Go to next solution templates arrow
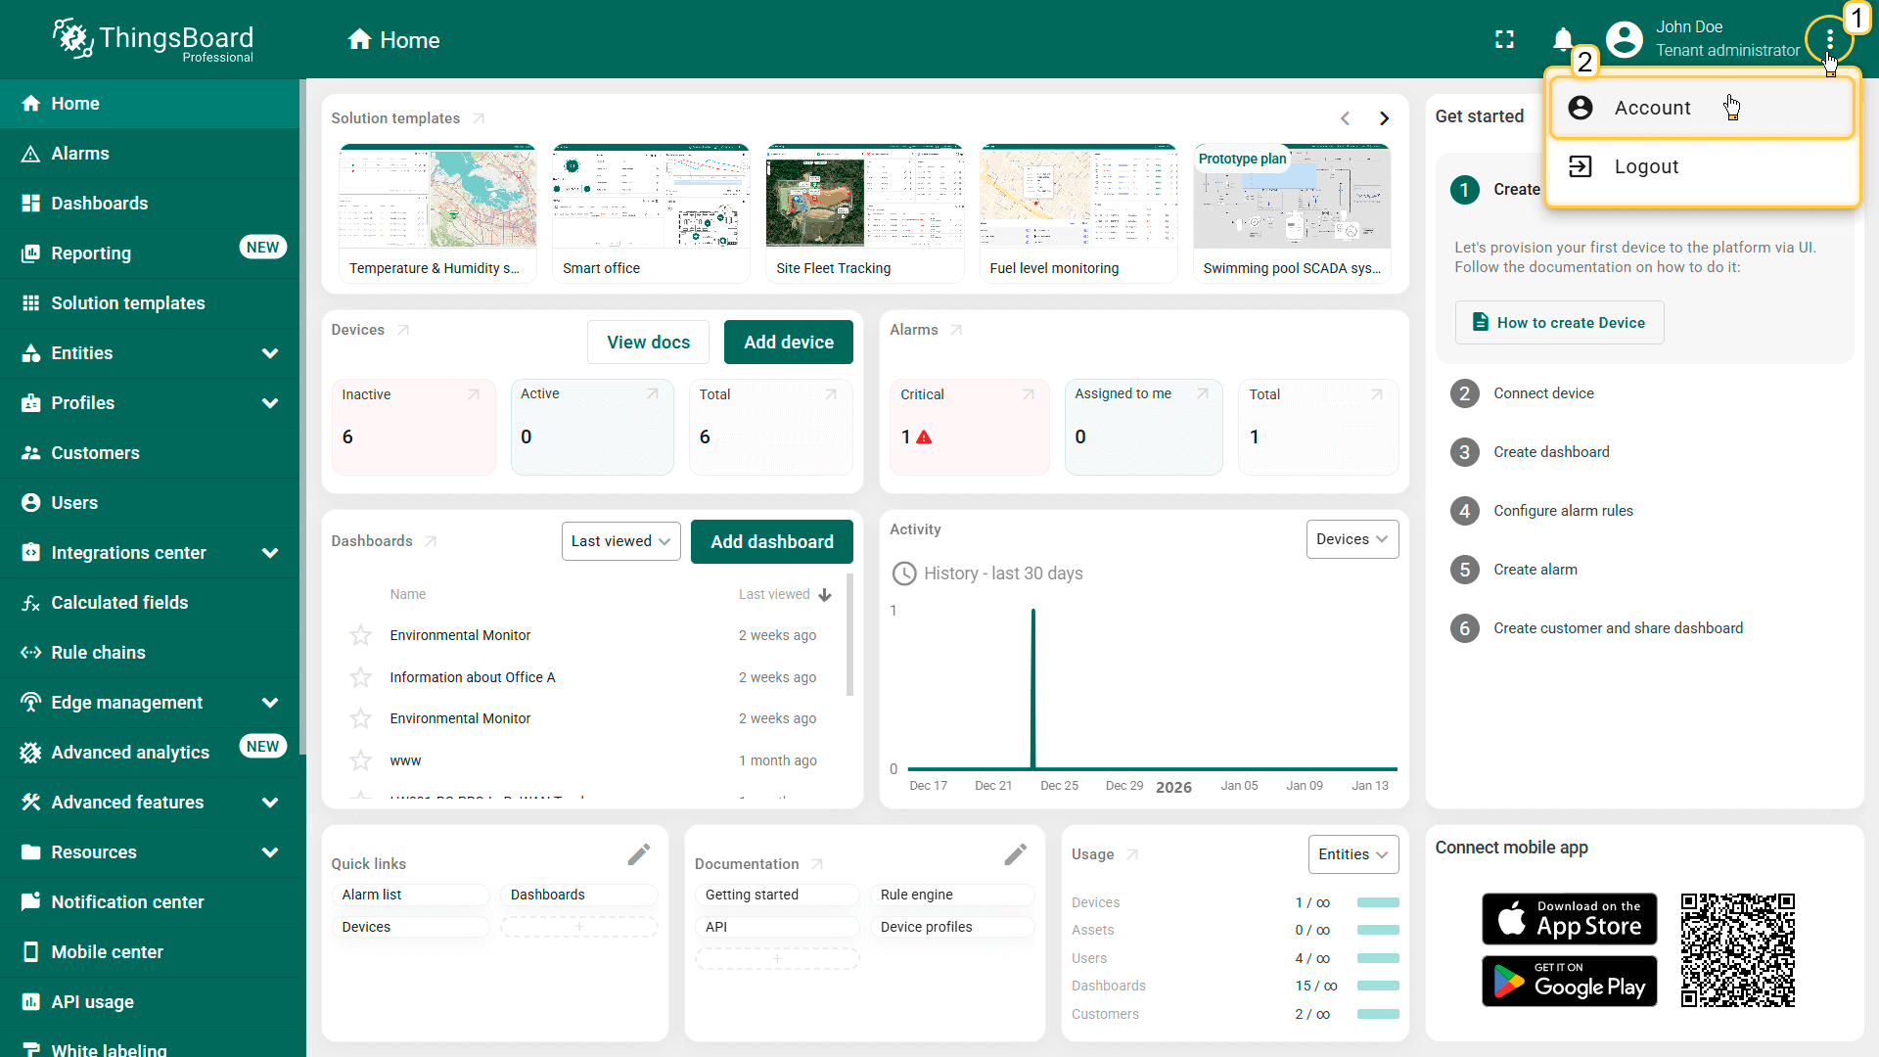 [1384, 118]
